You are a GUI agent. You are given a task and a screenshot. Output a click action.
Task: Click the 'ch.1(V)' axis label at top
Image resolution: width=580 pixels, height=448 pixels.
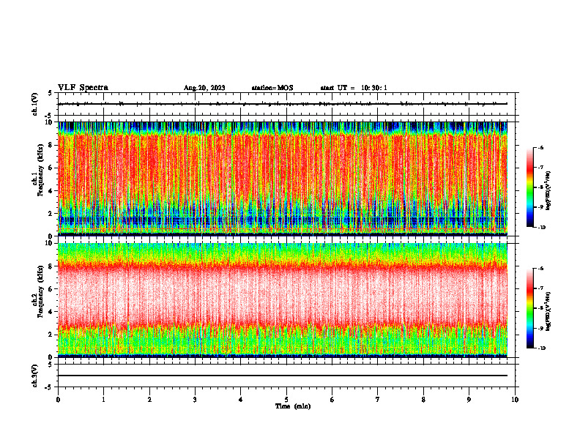35,104
